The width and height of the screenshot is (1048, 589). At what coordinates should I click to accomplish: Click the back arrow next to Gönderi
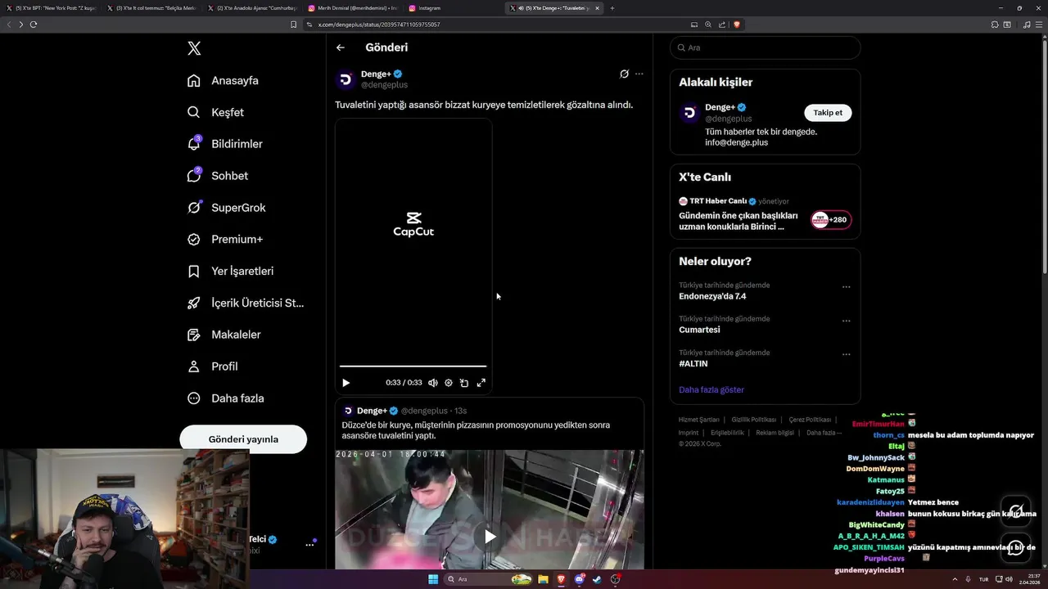click(341, 47)
